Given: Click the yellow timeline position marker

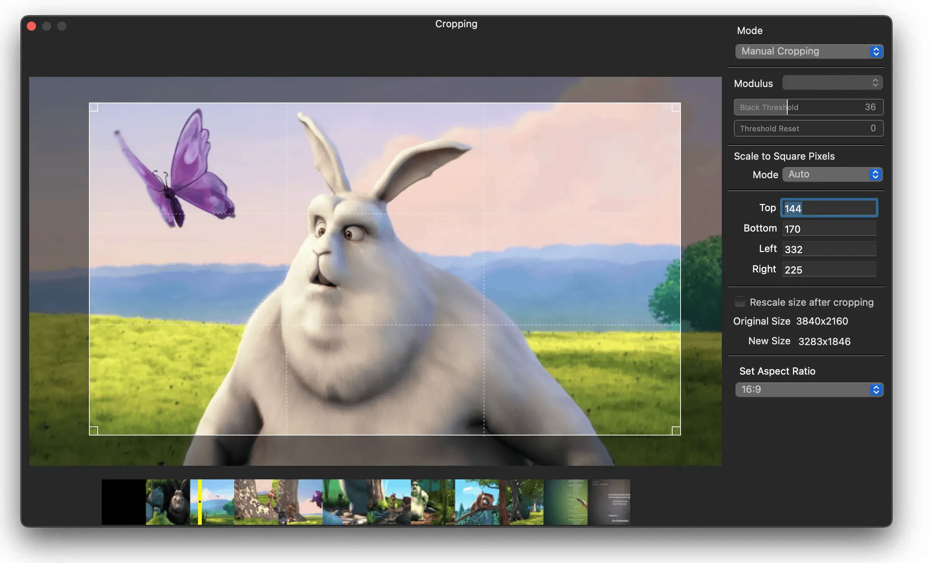Looking at the screenshot, I should coord(199,502).
